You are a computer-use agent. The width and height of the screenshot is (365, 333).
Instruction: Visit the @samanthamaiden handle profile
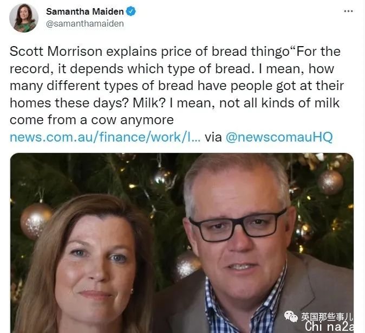coord(84,24)
